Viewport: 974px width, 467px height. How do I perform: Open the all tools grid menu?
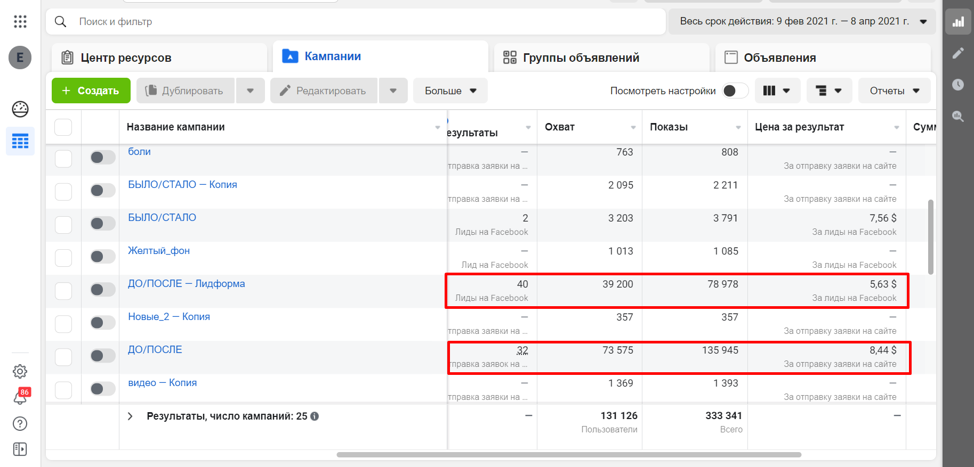point(20,21)
